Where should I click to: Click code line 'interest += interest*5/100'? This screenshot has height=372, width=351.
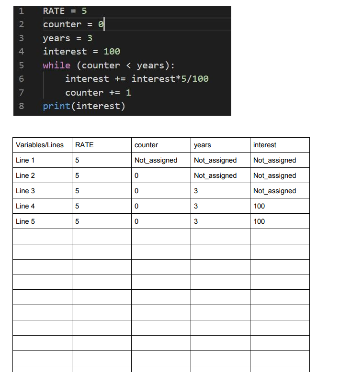[137, 79]
